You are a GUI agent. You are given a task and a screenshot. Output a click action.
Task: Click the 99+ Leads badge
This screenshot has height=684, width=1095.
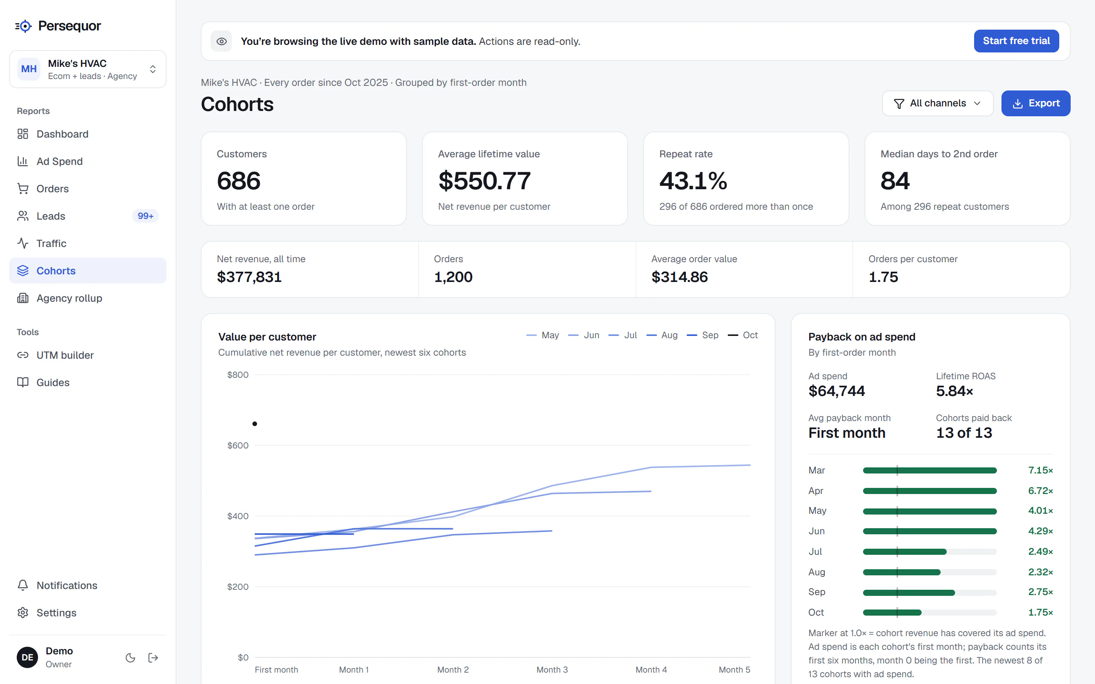pos(145,216)
